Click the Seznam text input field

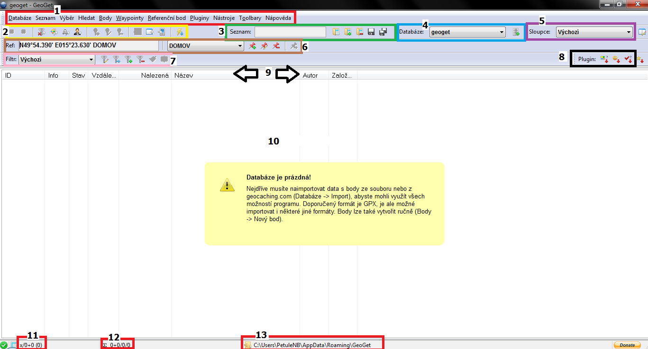click(290, 32)
